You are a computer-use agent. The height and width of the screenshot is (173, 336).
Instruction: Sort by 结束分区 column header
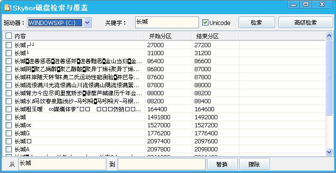[x=215, y=36]
